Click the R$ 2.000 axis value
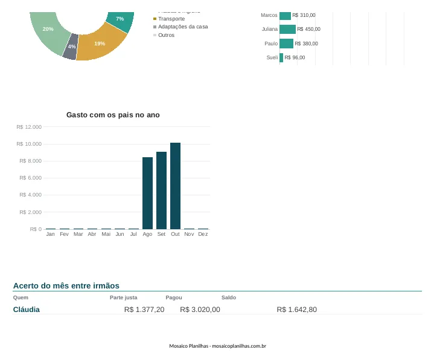This screenshot has height=361, width=434. [x=30, y=212]
